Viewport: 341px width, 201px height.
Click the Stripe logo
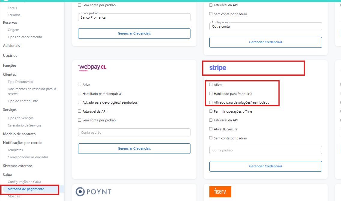click(218, 68)
